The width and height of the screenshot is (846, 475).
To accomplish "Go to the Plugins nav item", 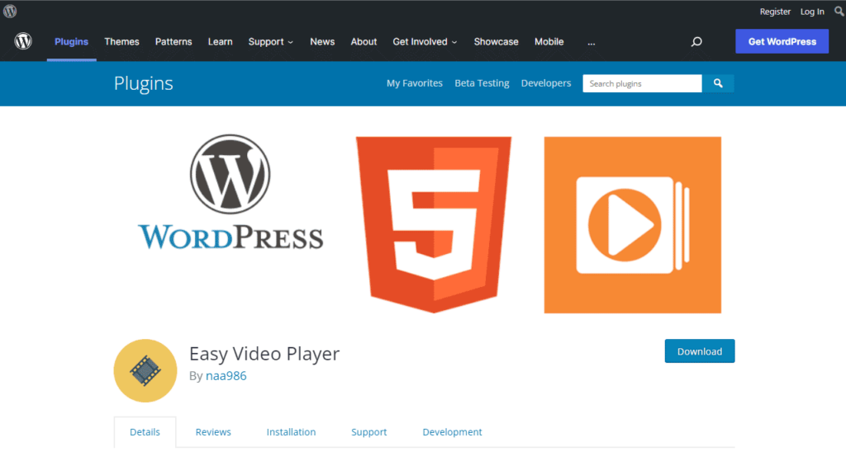I will point(71,41).
